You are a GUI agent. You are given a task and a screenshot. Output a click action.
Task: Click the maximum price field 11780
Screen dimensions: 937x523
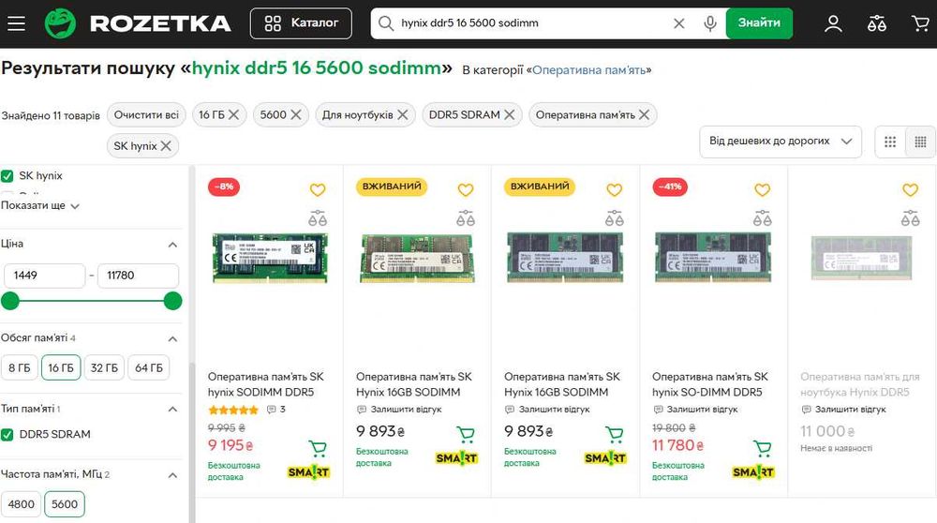pos(138,276)
